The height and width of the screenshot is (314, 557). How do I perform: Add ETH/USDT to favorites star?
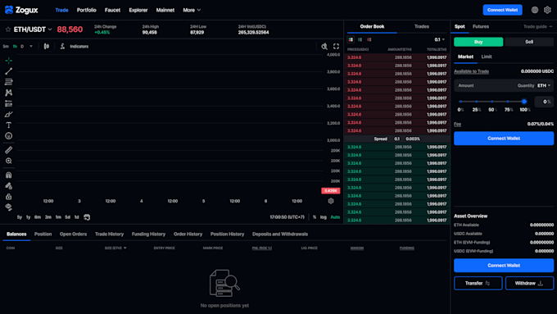click(8, 30)
